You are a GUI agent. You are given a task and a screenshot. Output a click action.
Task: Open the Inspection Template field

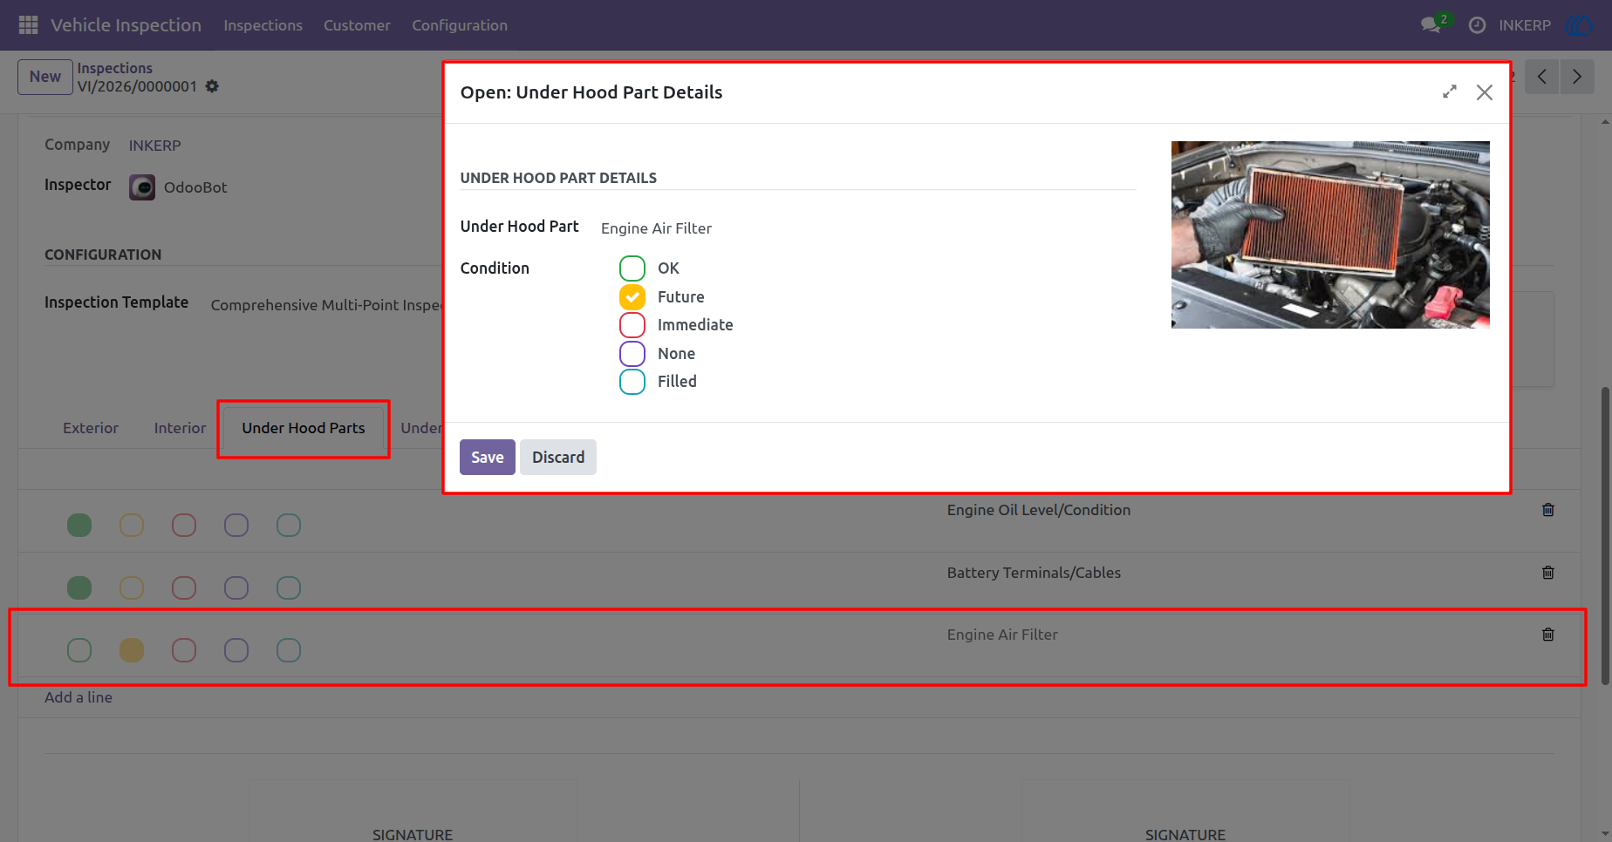[x=328, y=305]
